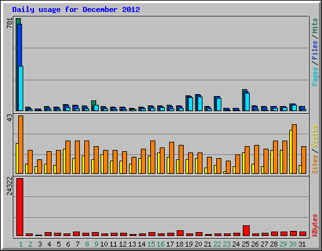The height and width of the screenshot is (251, 322).
Task: Click day label '29' on the x-axis
Action: [x=283, y=244]
